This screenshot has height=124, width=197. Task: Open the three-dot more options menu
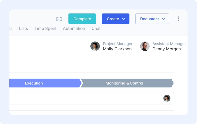click(x=178, y=19)
